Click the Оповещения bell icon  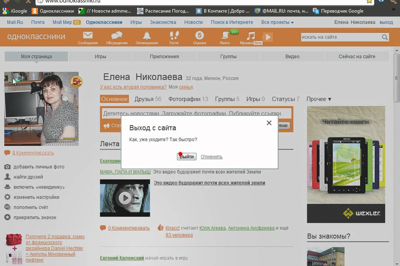(147, 36)
